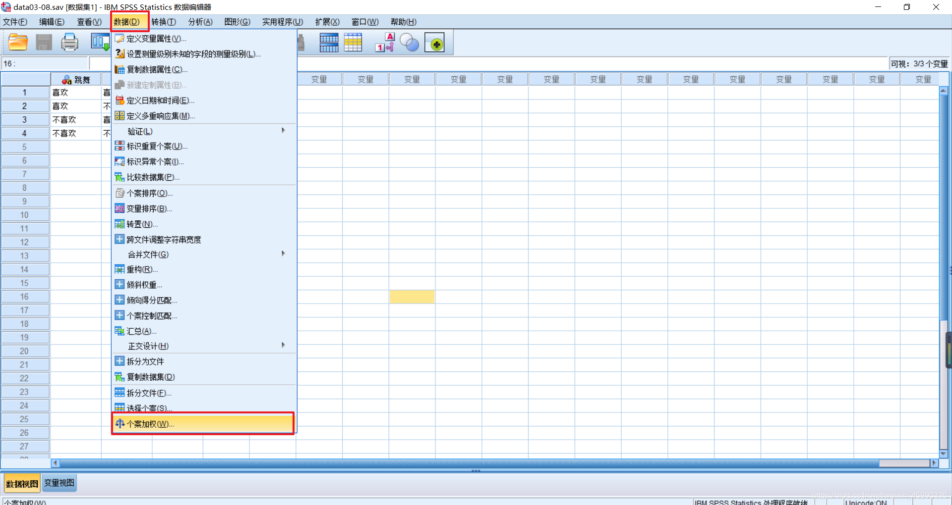Expand the 合并文件(G) submenu

tap(204, 254)
